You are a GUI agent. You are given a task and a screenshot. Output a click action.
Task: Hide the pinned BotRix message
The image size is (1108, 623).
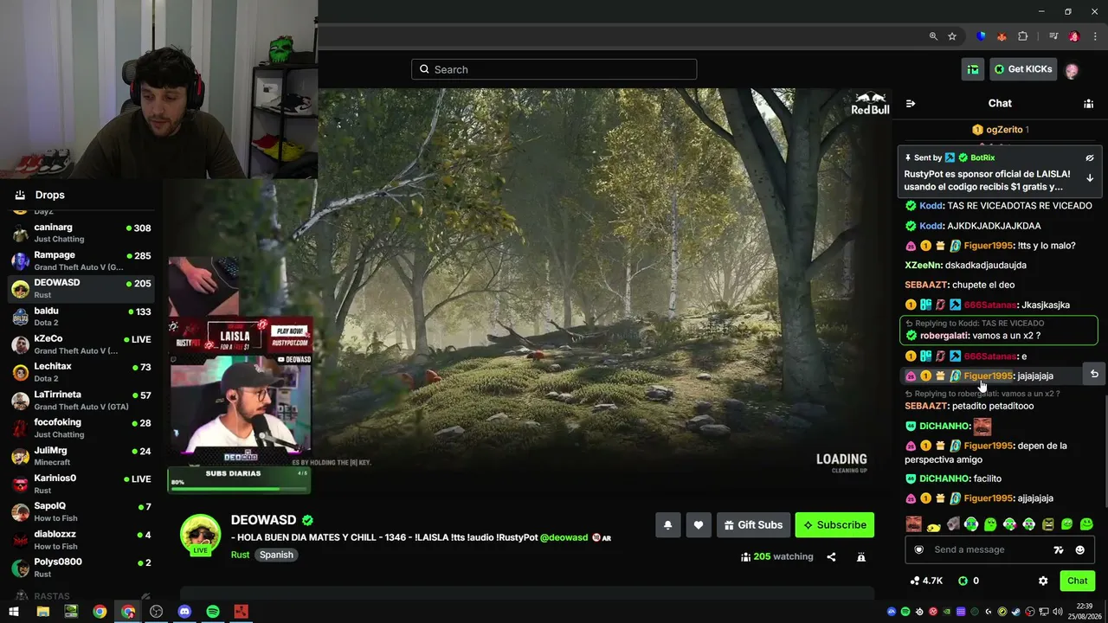coord(1090,158)
